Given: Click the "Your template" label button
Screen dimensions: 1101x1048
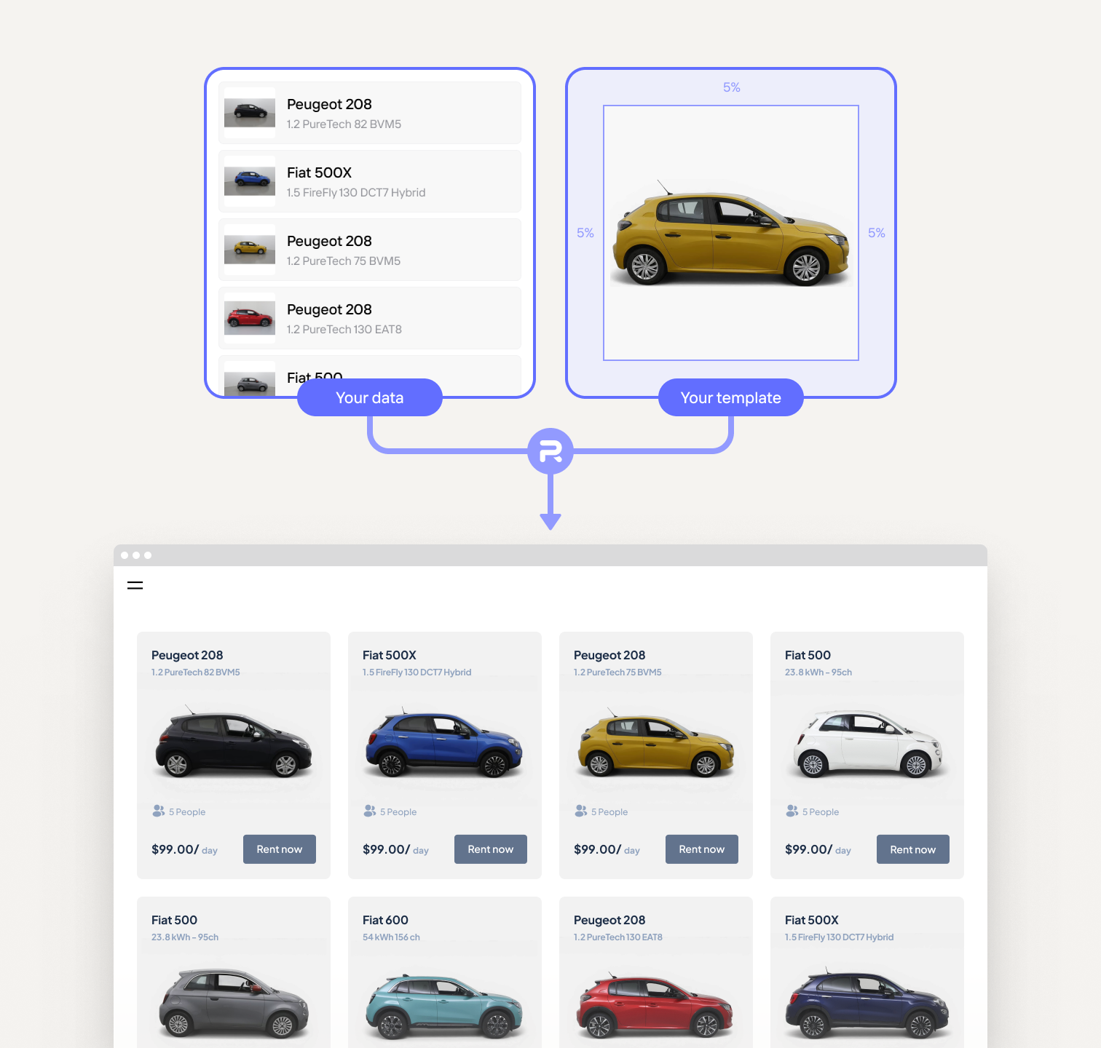Looking at the screenshot, I should (730, 397).
